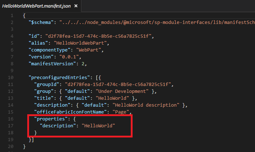
Task: Click the id GUID value on line 4
Action: pyautogui.click(x=98, y=36)
